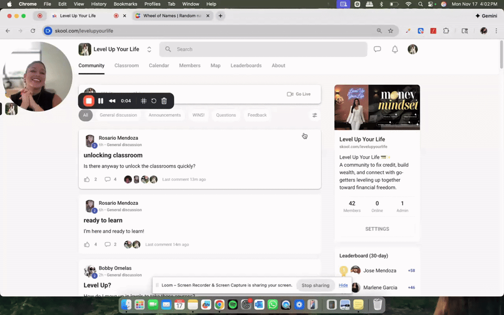
Task: Like the unlocking classroom post
Action: pyautogui.click(x=87, y=179)
